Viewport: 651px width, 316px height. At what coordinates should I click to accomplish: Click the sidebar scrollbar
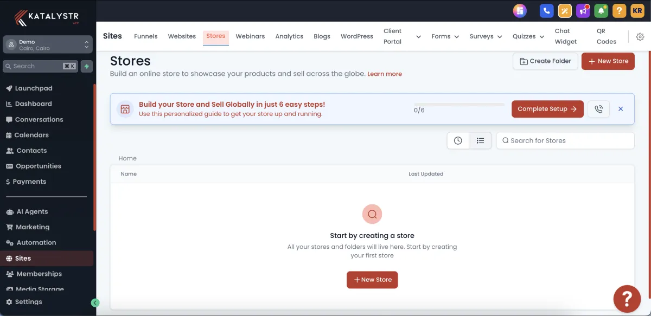(x=95, y=157)
